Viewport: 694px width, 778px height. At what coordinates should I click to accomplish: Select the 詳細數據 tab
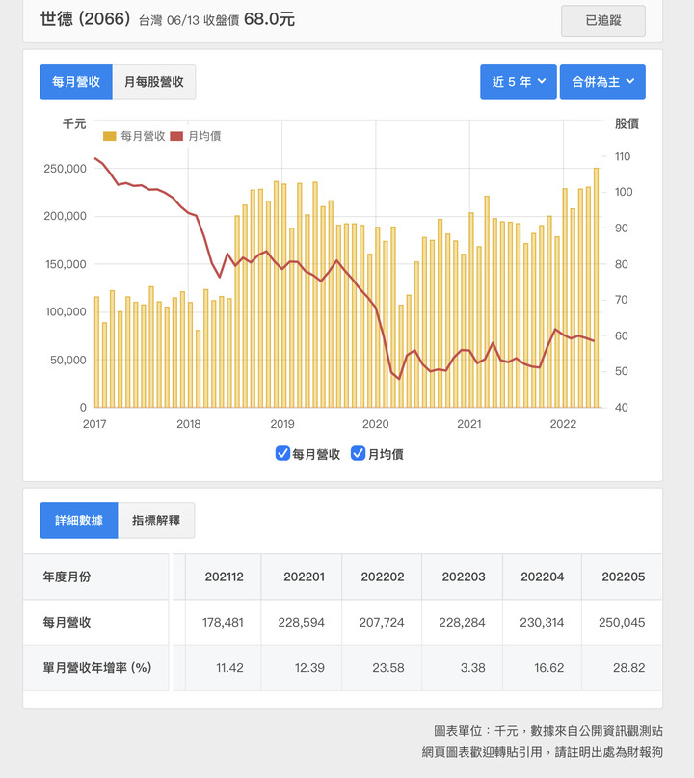point(79,521)
